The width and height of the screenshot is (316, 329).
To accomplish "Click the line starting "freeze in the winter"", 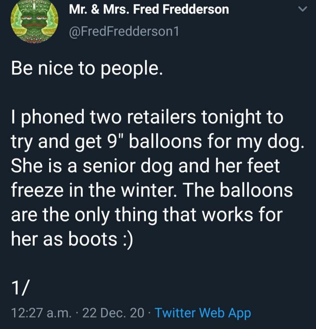I will [x=152, y=190].
